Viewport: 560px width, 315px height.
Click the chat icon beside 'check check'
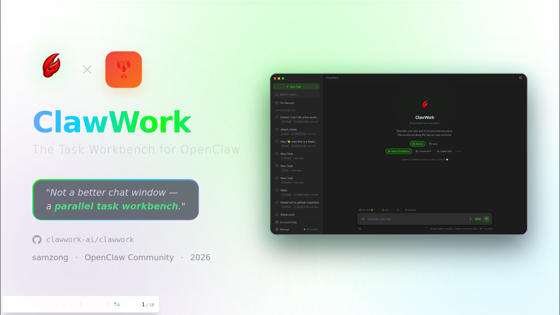click(x=277, y=129)
